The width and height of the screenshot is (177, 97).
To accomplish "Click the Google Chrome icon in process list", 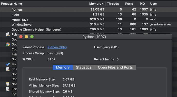I will coord(8,44).
